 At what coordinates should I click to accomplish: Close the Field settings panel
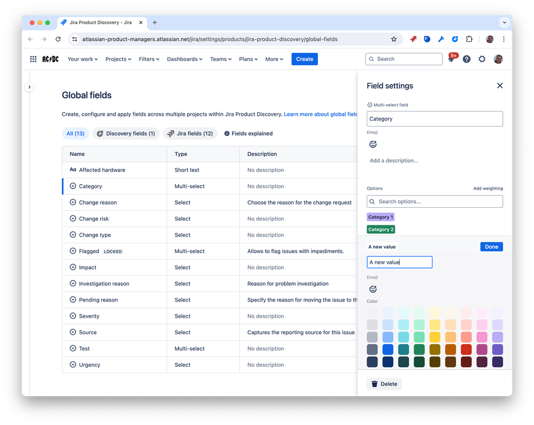click(500, 86)
